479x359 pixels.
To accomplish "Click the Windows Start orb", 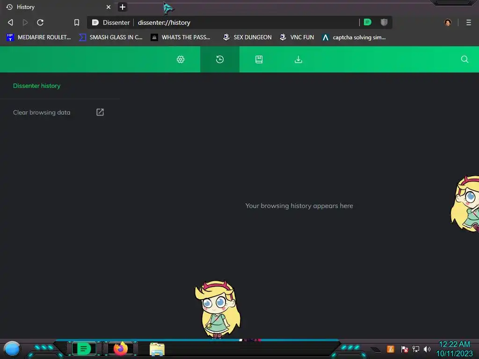I will pos(12,349).
